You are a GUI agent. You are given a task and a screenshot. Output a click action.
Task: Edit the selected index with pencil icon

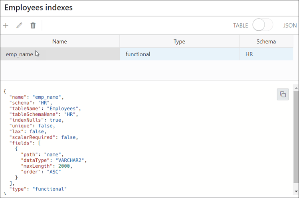[19, 26]
